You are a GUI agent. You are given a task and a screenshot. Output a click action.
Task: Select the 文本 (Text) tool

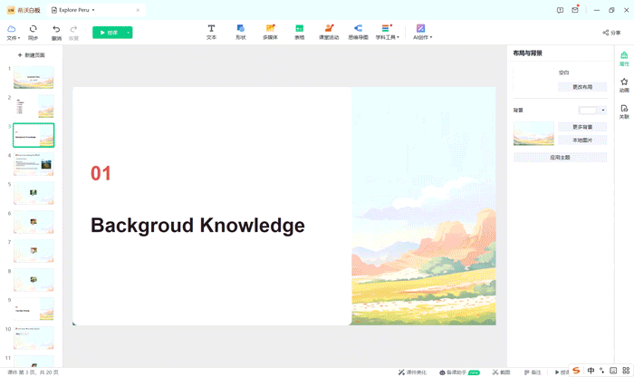click(211, 32)
